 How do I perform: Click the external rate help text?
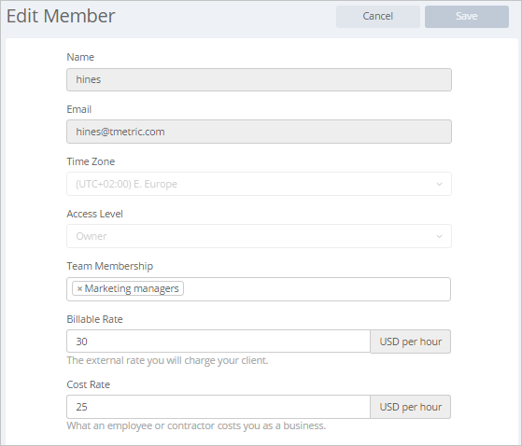tap(167, 360)
